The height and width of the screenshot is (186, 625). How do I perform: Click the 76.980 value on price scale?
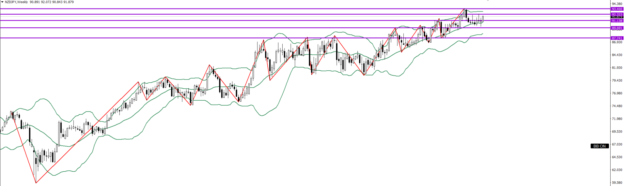point(617,93)
